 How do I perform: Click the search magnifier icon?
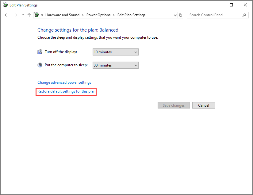pyautogui.click(x=244, y=15)
